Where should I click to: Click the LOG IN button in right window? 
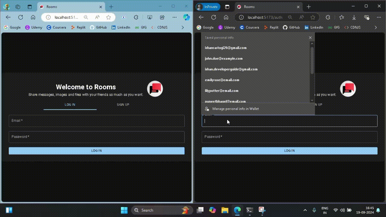289,151
